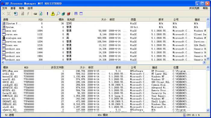Click the EF Process Manager title bar icon

click(3, 3)
